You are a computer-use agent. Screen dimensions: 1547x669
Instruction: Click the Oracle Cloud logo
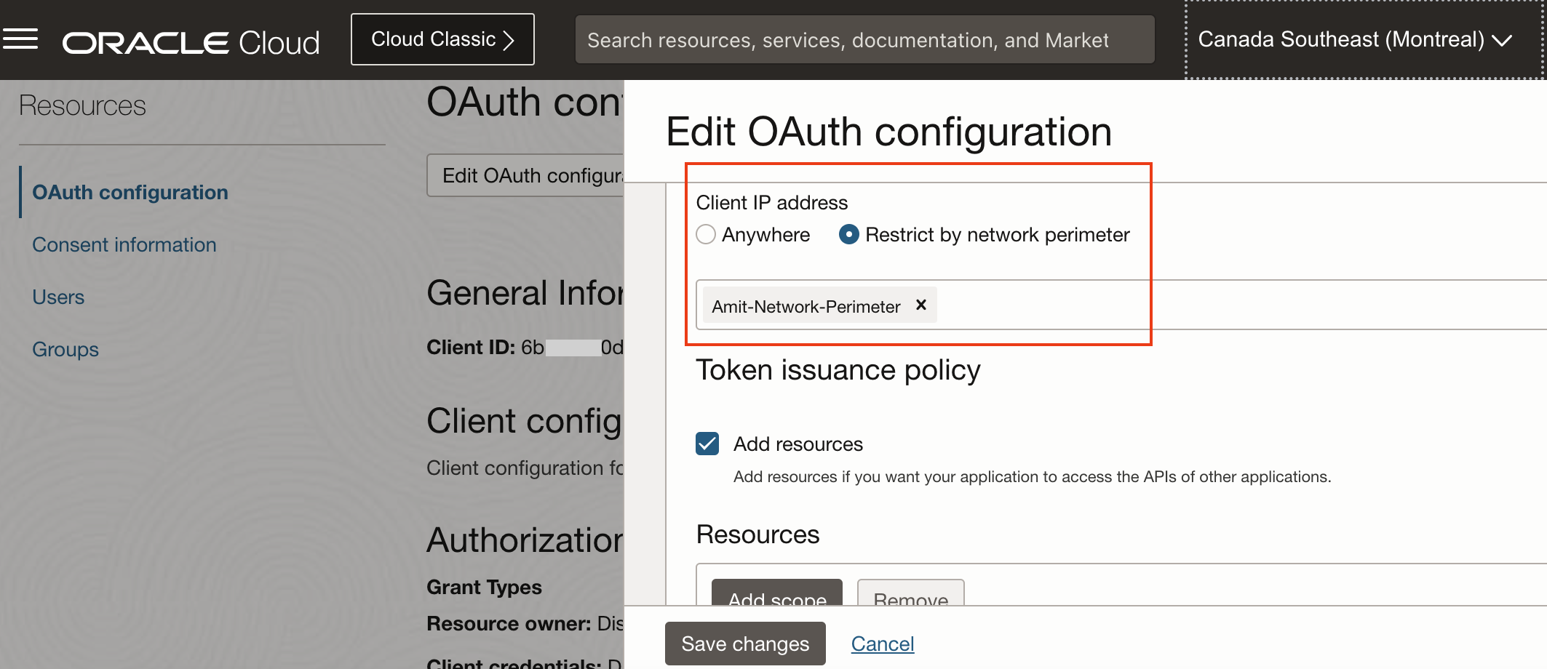pos(191,42)
